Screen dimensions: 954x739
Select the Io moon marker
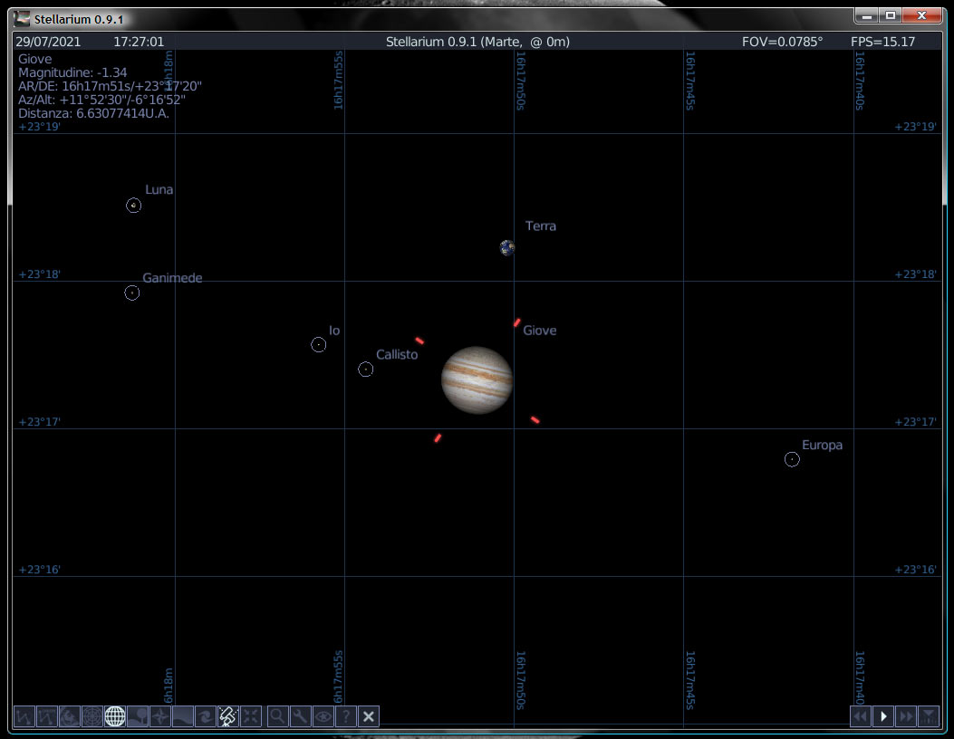[x=318, y=345]
